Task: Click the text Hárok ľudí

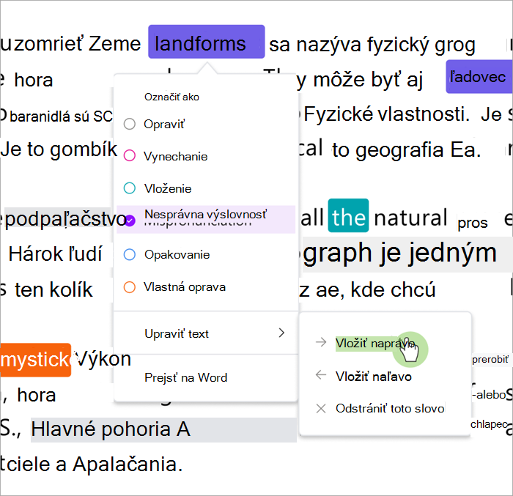Action: 55,254
